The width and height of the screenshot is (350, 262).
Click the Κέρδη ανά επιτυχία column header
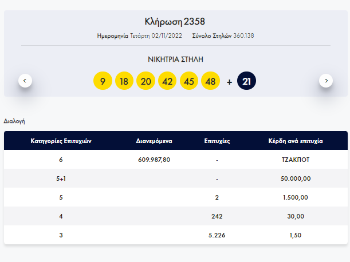296,141
